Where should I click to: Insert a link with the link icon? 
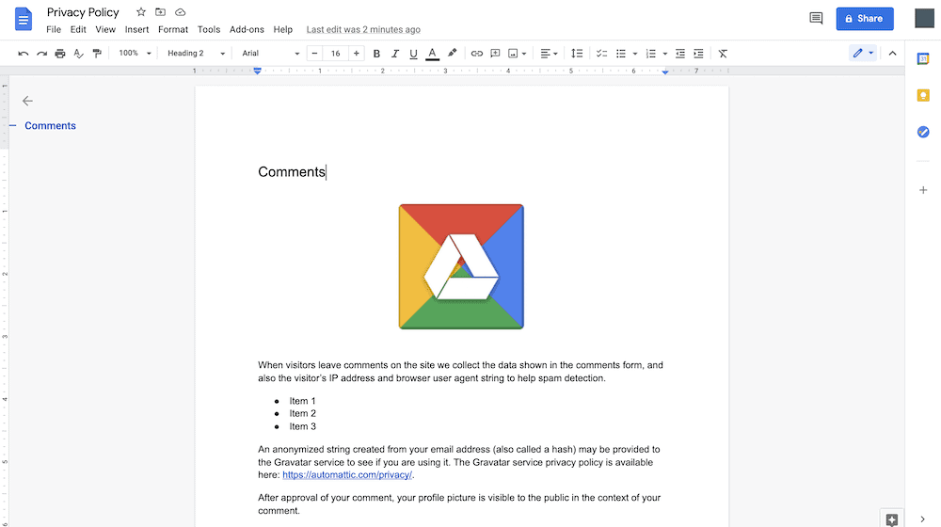(x=476, y=54)
